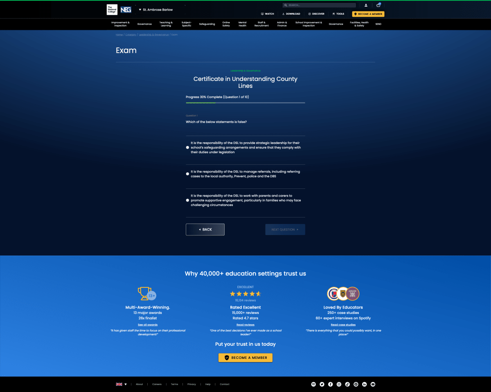Open the user account icon

pos(366,5)
